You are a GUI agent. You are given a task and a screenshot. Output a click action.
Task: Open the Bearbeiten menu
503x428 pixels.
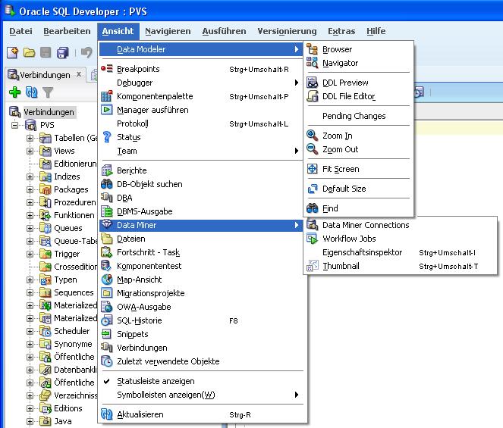[x=67, y=31]
